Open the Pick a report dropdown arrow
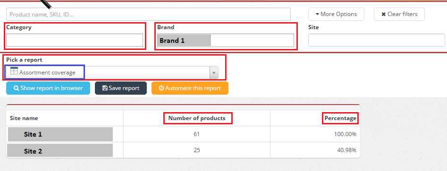 pyautogui.click(x=214, y=73)
